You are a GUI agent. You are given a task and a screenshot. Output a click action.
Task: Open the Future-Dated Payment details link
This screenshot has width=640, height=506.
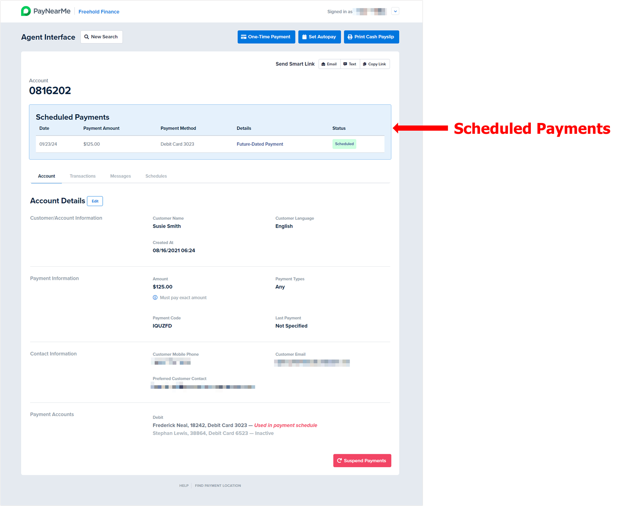tap(260, 144)
